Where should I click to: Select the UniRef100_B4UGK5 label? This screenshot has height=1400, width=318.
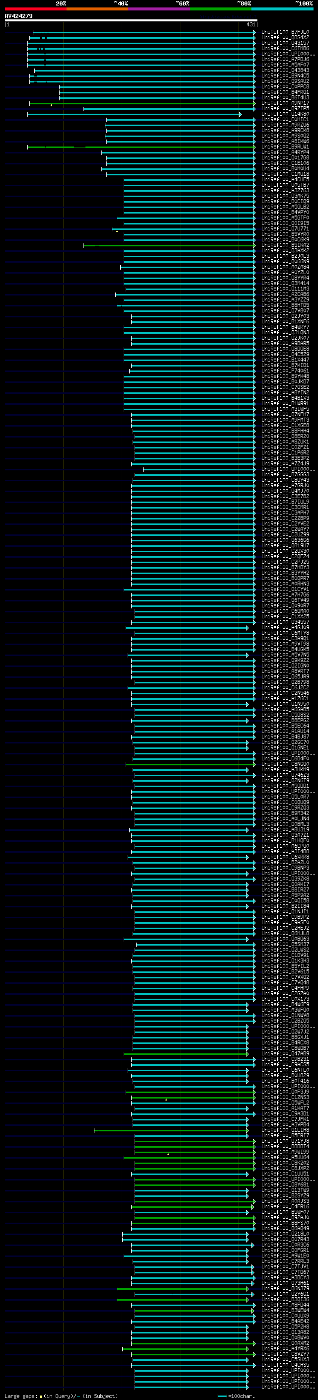click(285, 649)
